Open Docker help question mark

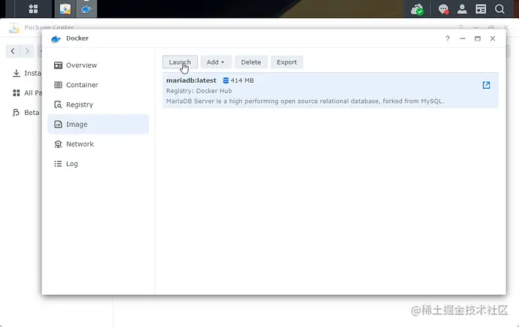448,38
